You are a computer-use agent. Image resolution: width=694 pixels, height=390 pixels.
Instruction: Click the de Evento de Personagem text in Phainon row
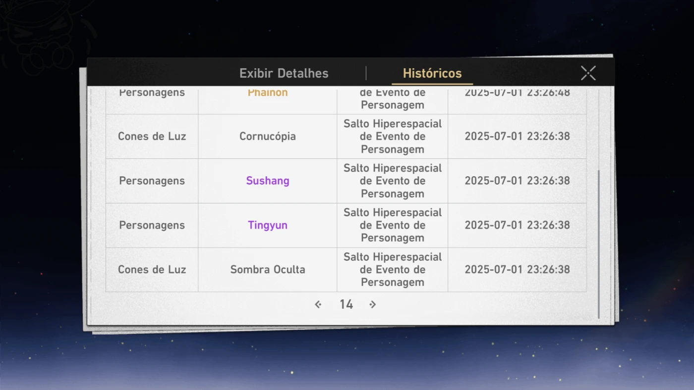click(x=393, y=98)
